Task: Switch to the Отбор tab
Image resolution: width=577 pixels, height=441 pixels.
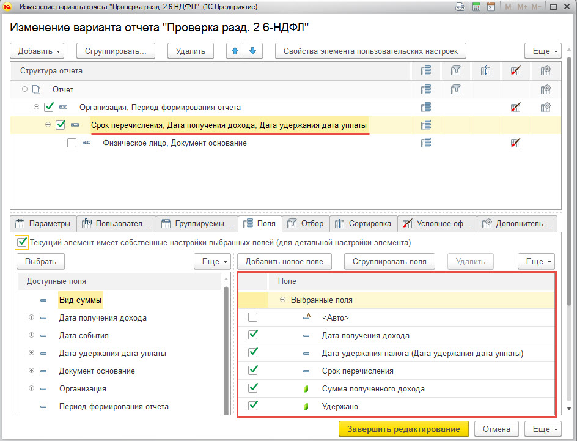Action: (x=306, y=223)
